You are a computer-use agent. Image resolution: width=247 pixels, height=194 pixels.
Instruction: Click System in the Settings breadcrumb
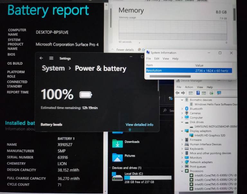53,68
